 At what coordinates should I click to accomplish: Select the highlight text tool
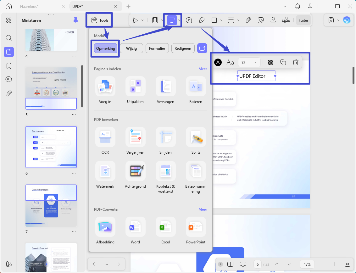[155, 20]
